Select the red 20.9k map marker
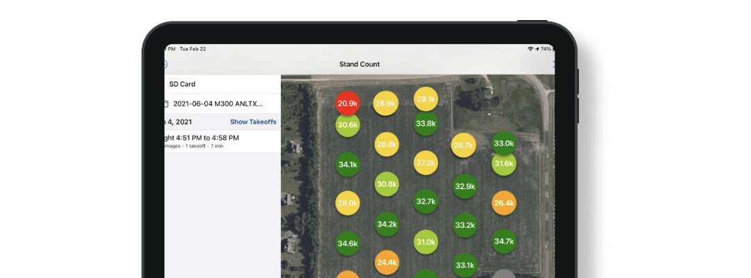This screenshot has height=278, width=751. (x=348, y=104)
